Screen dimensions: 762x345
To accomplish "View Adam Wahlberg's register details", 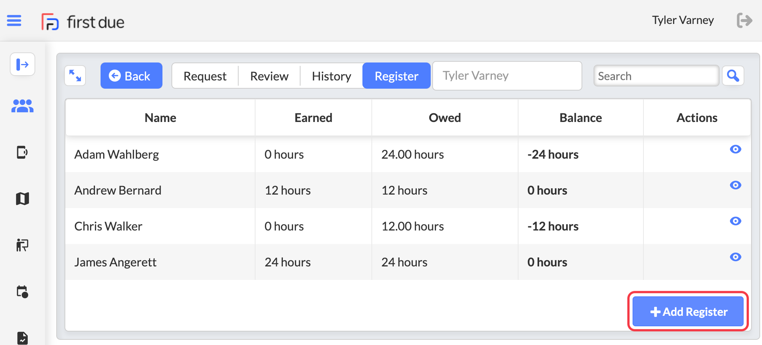I will [x=735, y=149].
